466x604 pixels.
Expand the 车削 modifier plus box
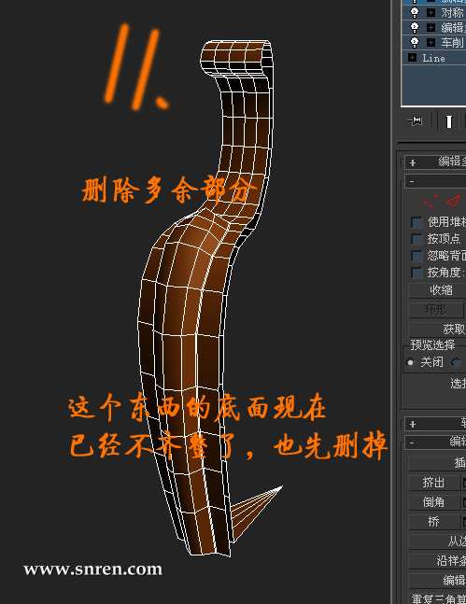coord(431,42)
